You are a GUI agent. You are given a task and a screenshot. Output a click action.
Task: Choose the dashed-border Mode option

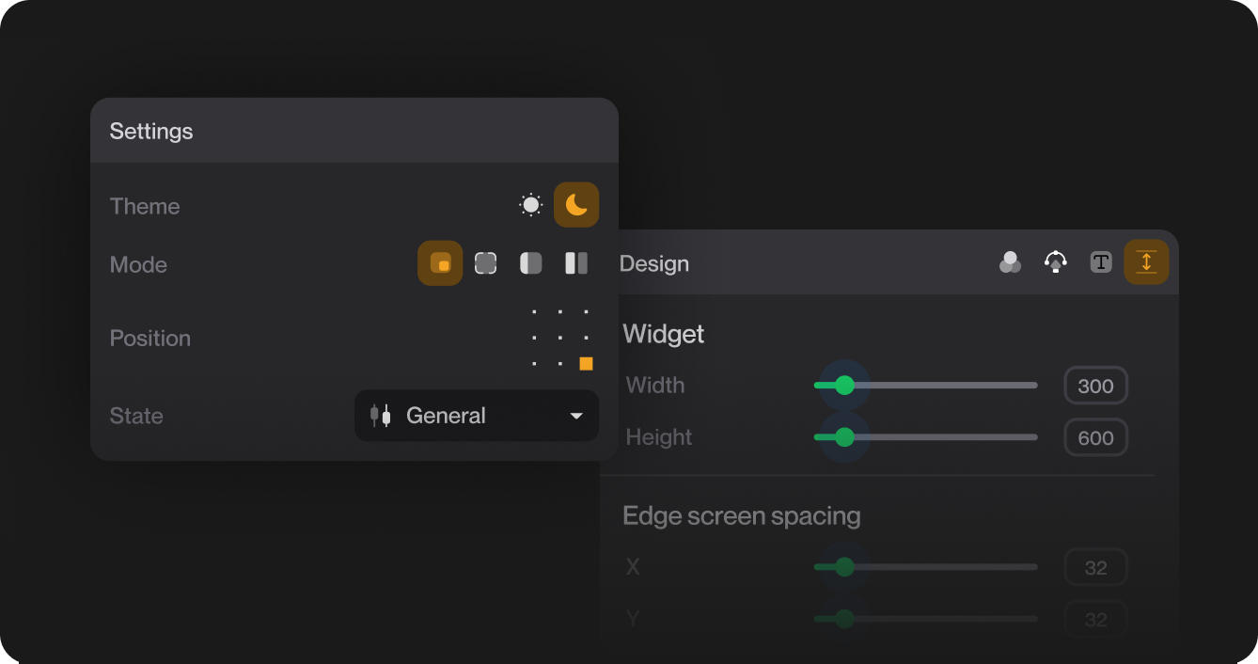(x=485, y=263)
